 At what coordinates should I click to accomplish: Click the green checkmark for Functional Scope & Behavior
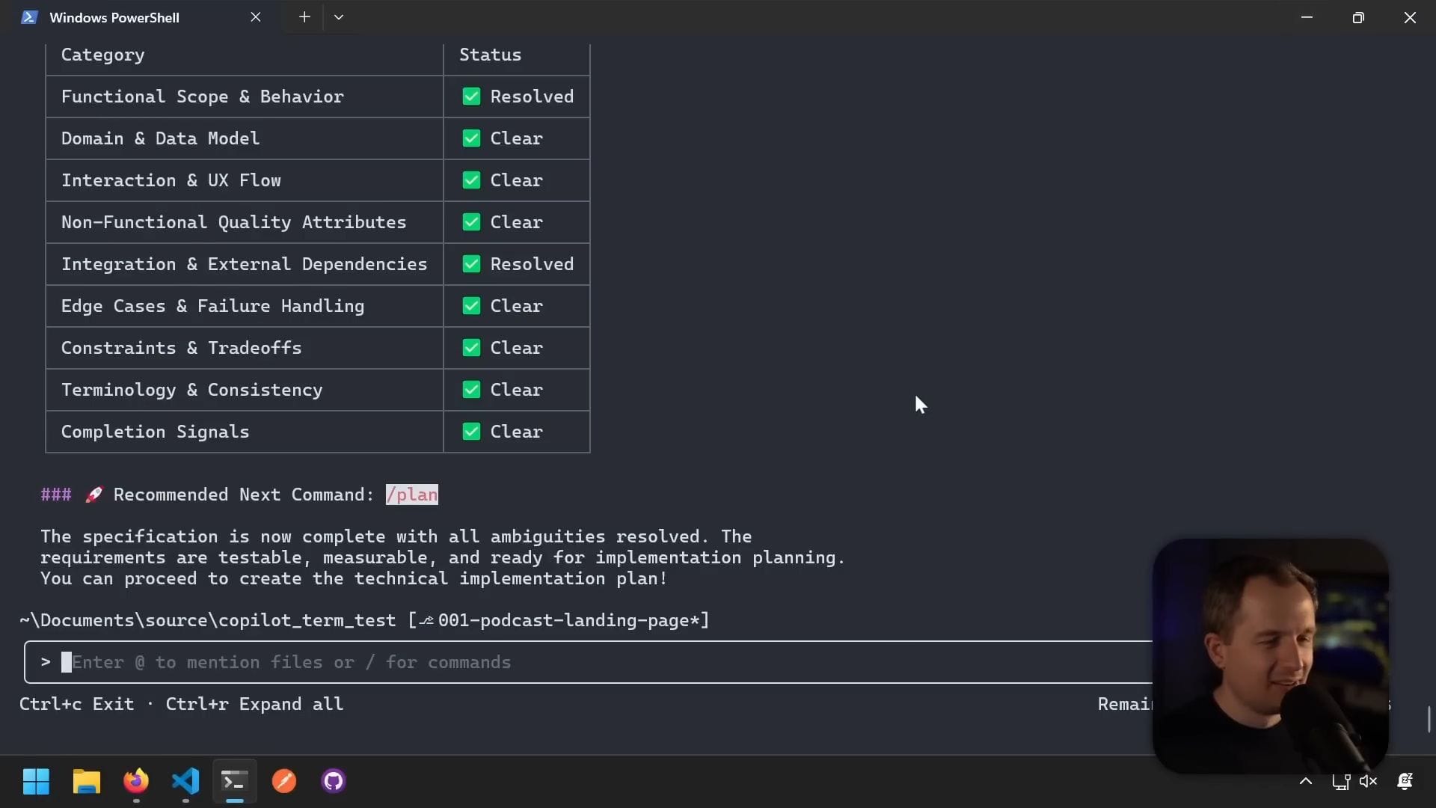471,97
